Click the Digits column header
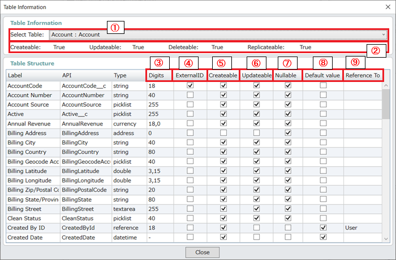The width and height of the screenshot is (396, 260). tap(159, 76)
